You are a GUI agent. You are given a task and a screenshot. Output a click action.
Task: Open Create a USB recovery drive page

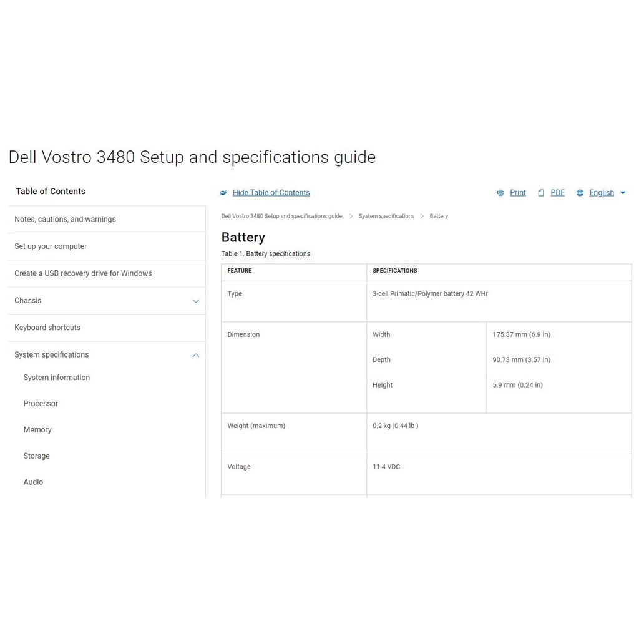(83, 273)
